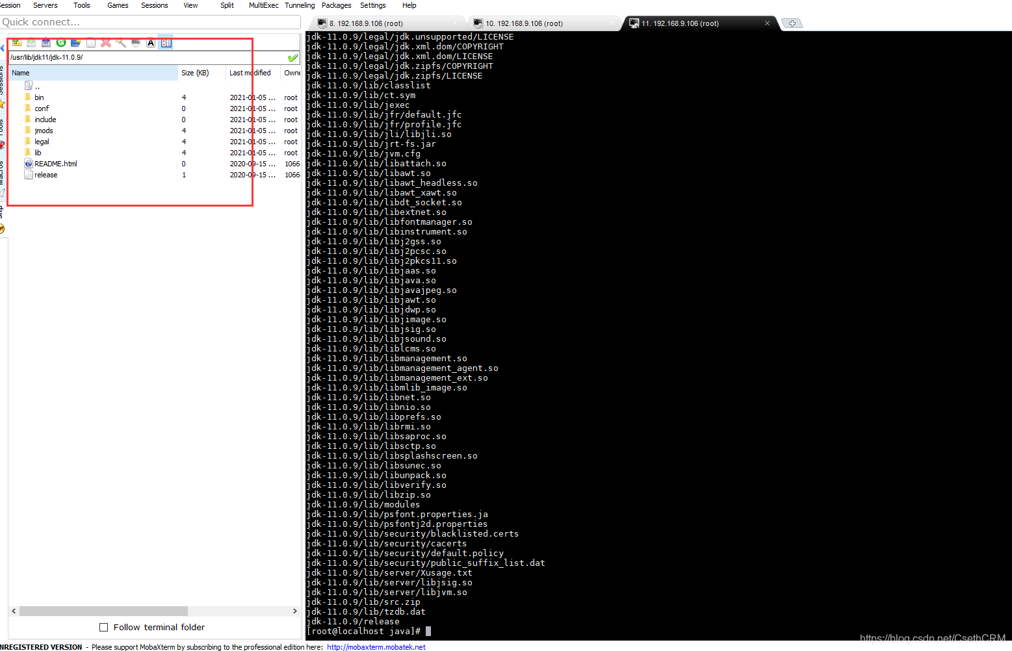Open remote monitoring with the monitor icon

pos(136,43)
